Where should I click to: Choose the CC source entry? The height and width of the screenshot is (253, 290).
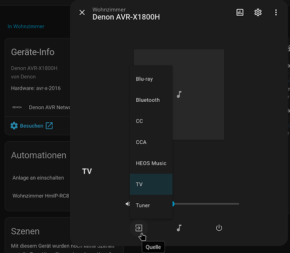point(151,121)
